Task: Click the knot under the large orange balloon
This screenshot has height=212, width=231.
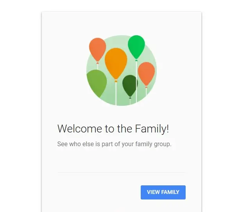Action: pos(116,81)
